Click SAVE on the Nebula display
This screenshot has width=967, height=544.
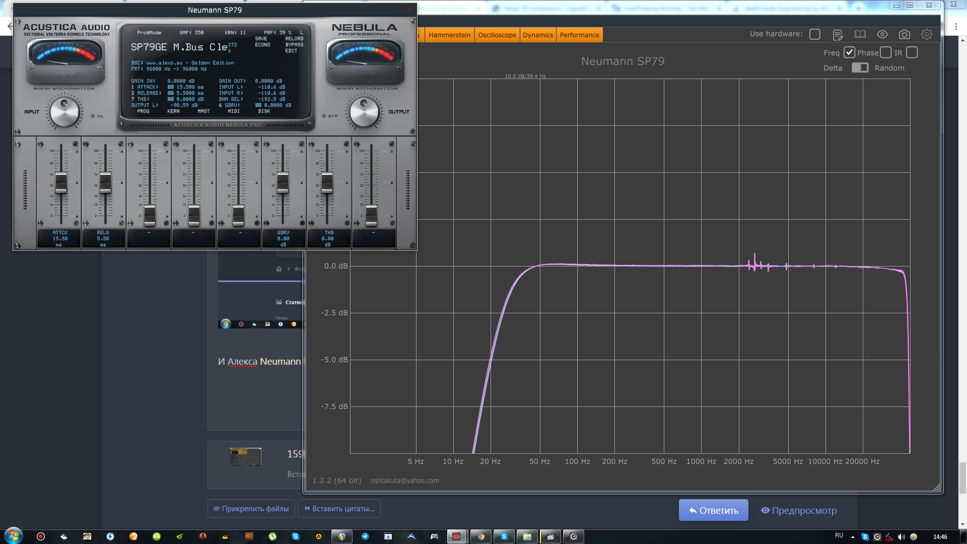coord(261,39)
